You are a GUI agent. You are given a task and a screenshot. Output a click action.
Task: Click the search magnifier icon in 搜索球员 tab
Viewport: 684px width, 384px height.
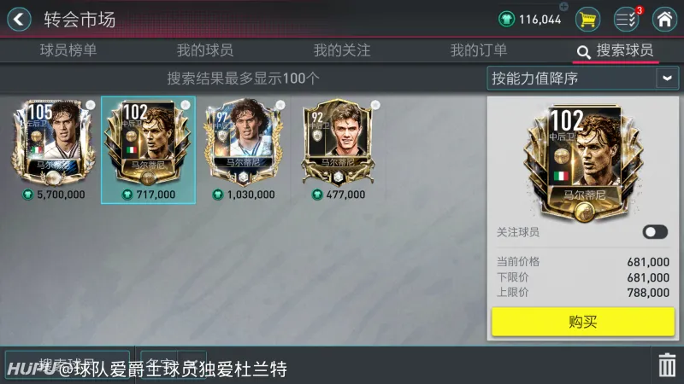point(584,52)
